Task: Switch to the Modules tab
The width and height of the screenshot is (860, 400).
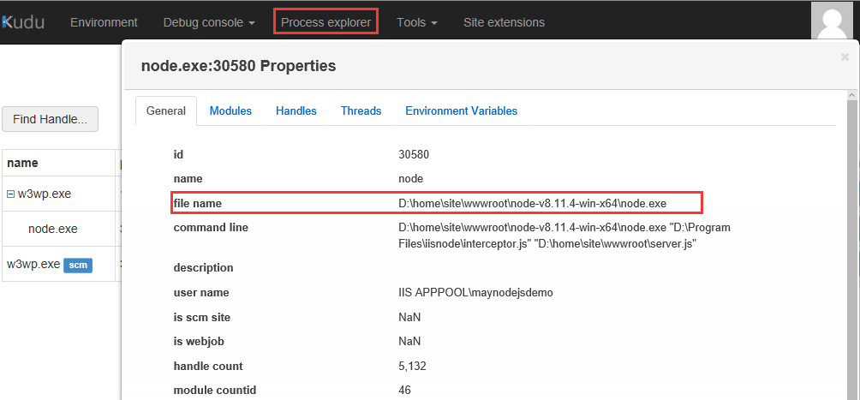Action: click(230, 110)
